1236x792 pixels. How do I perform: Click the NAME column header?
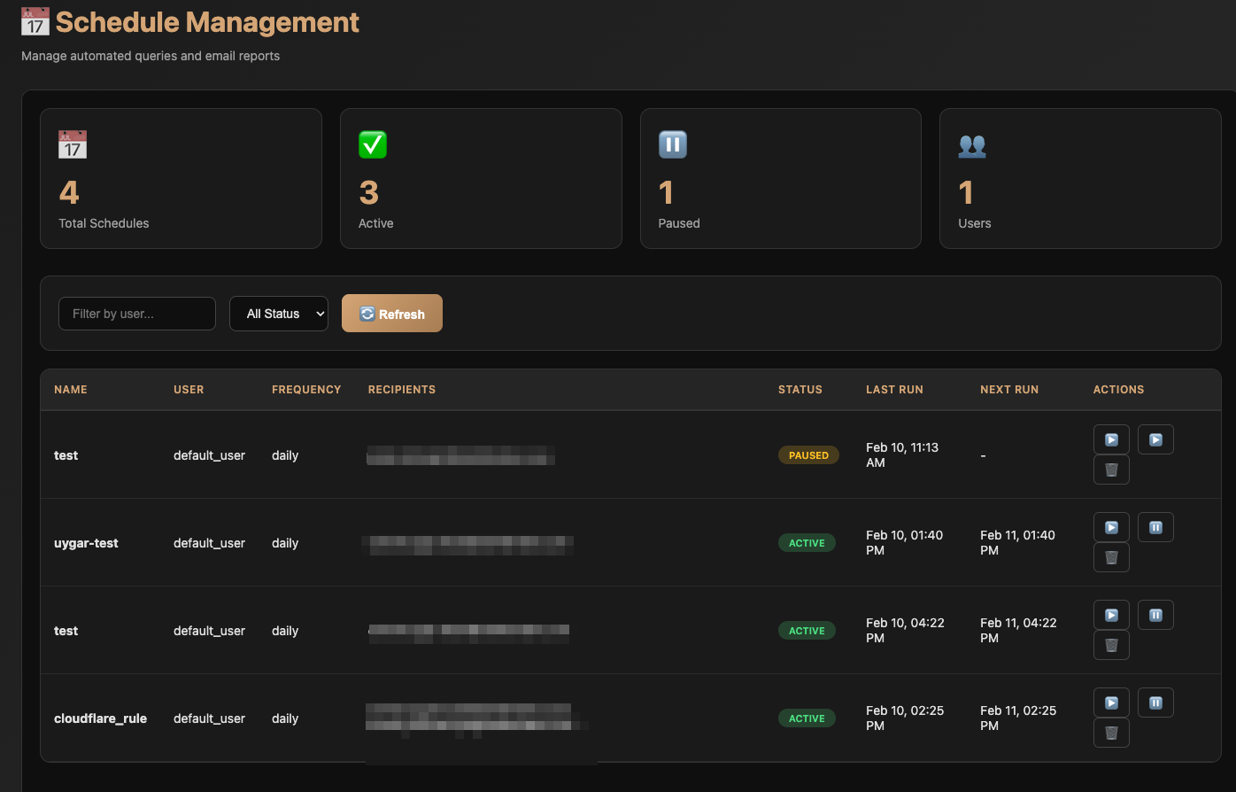pos(71,389)
